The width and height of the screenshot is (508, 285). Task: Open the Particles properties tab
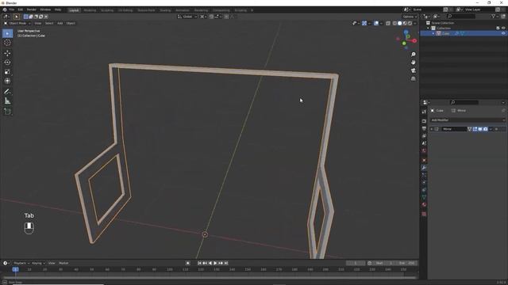[x=424, y=175]
